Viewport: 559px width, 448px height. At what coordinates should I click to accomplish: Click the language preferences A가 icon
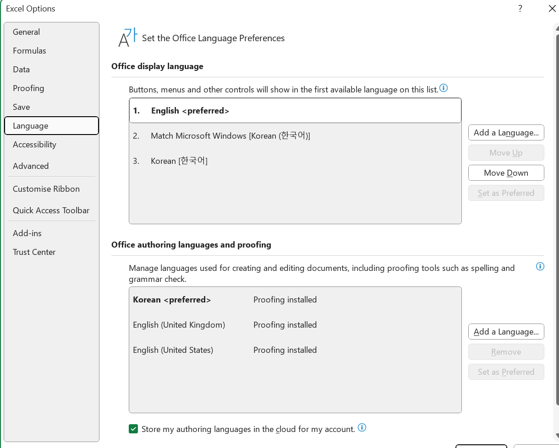point(127,38)
